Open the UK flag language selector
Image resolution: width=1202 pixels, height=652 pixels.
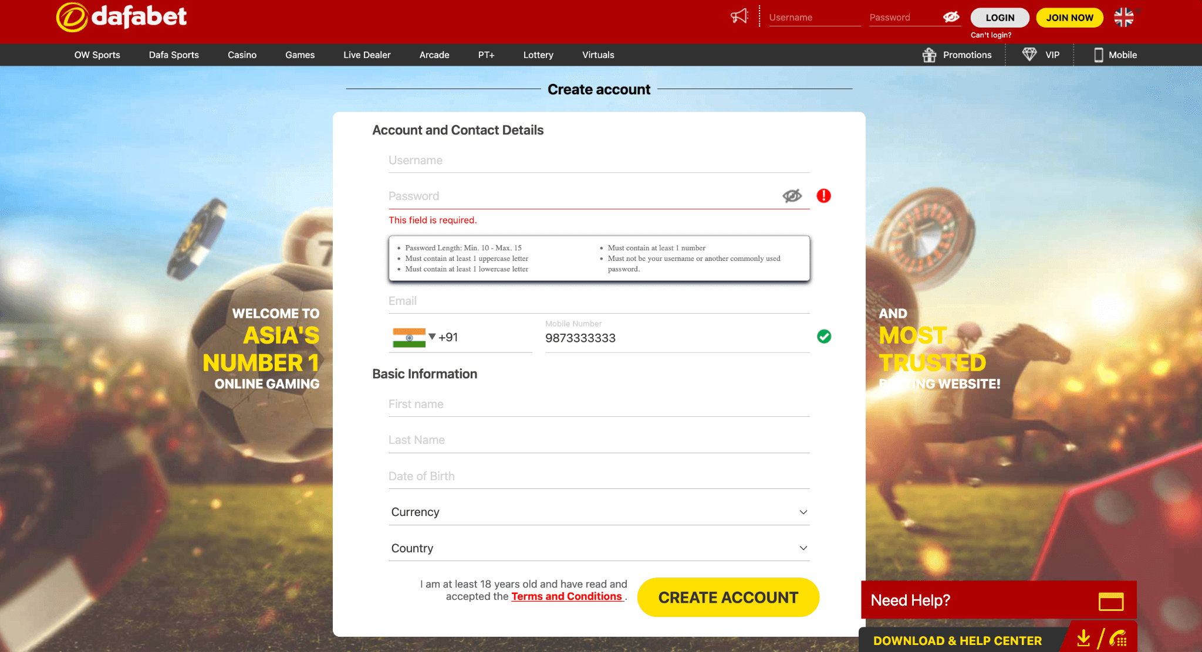[x=1124, y=17]
